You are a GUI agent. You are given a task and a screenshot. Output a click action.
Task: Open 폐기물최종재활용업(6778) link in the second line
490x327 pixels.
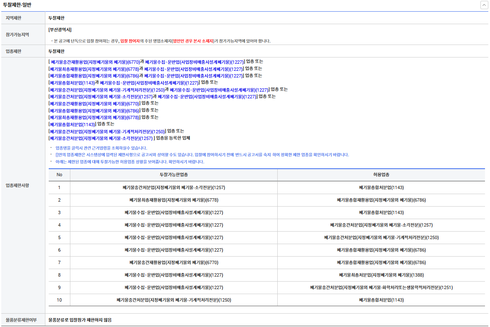(x=94, y=69)
